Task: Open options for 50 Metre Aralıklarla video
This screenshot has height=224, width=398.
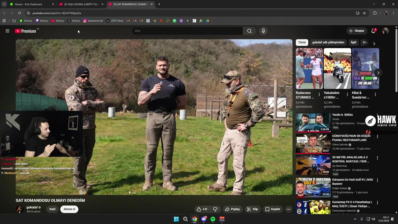Action: click(x=377, y=158)
